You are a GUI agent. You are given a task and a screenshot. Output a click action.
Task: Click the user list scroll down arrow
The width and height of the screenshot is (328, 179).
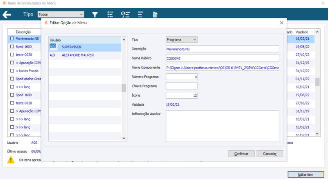tap(124, 138)
